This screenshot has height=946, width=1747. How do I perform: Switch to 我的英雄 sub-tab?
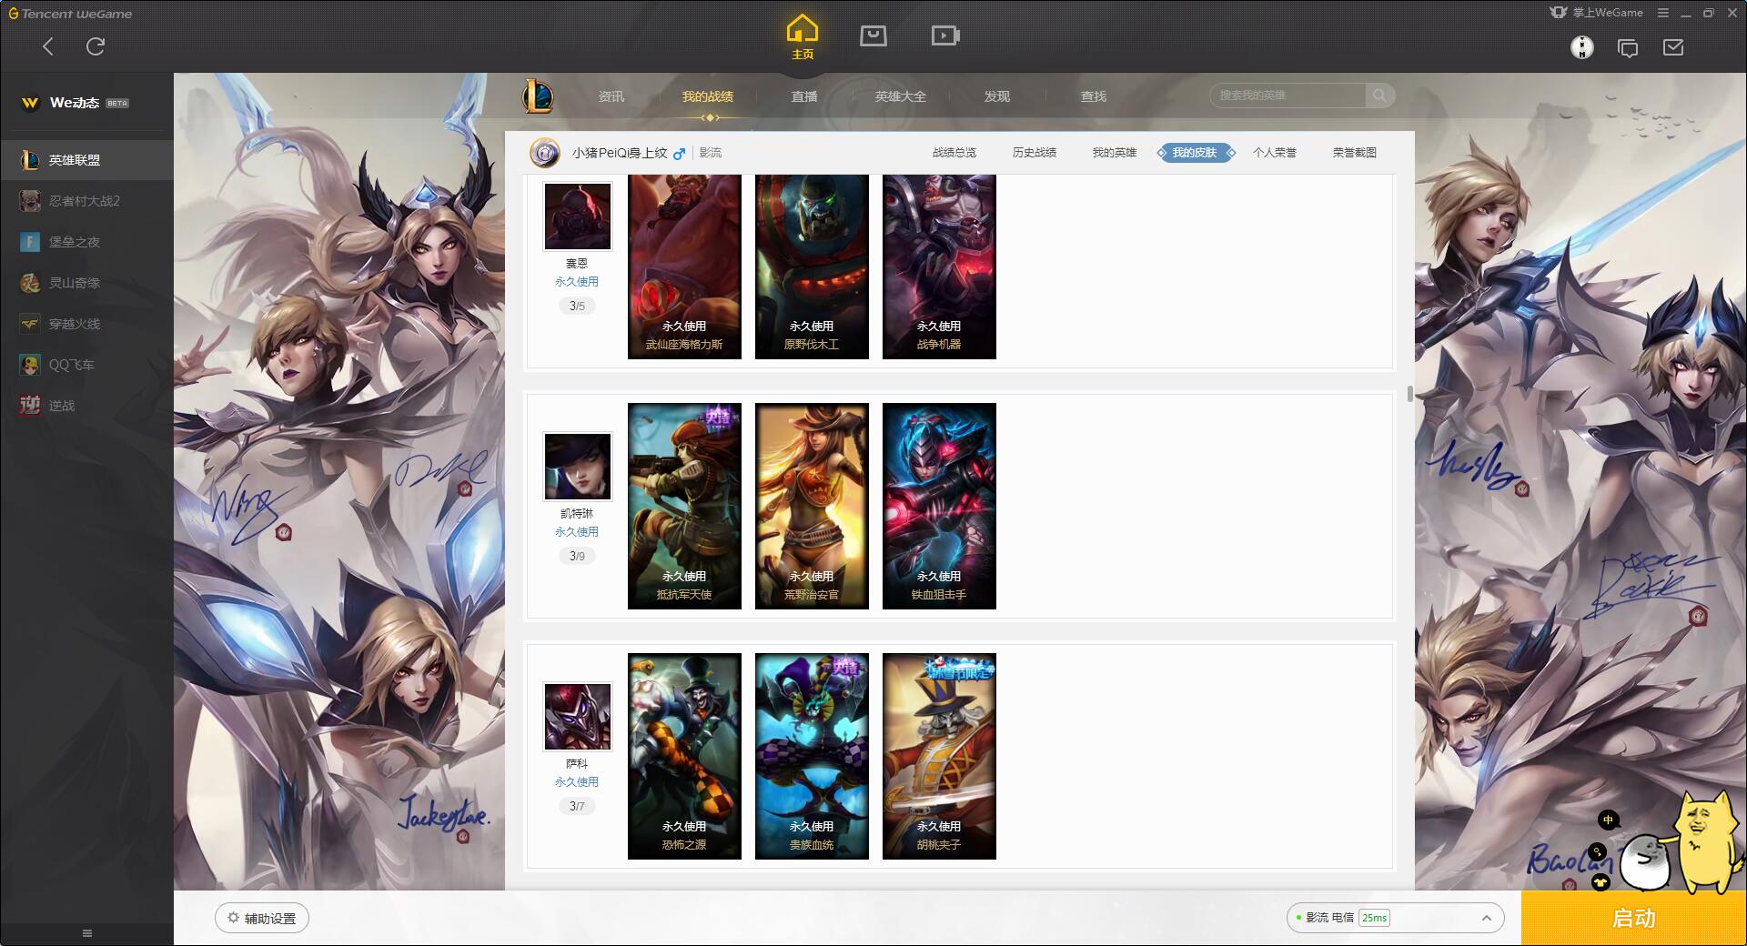point(1115,153)
